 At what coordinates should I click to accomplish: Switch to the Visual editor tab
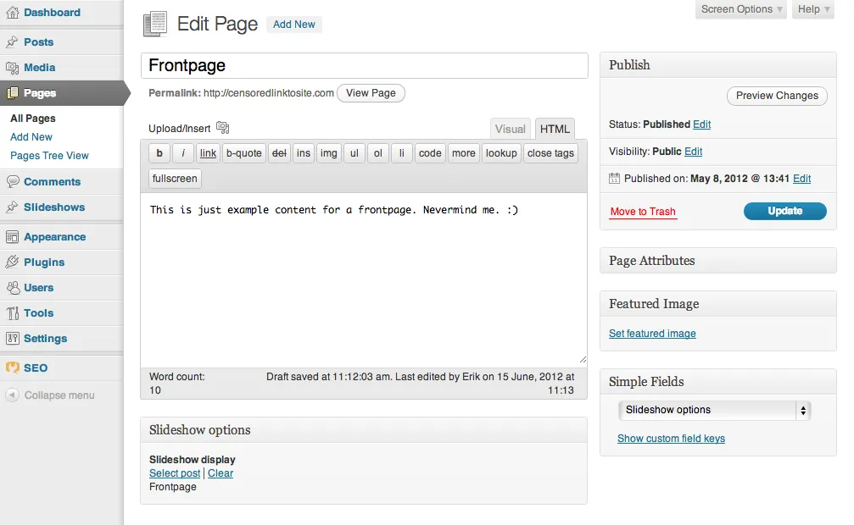coord(510,129)
